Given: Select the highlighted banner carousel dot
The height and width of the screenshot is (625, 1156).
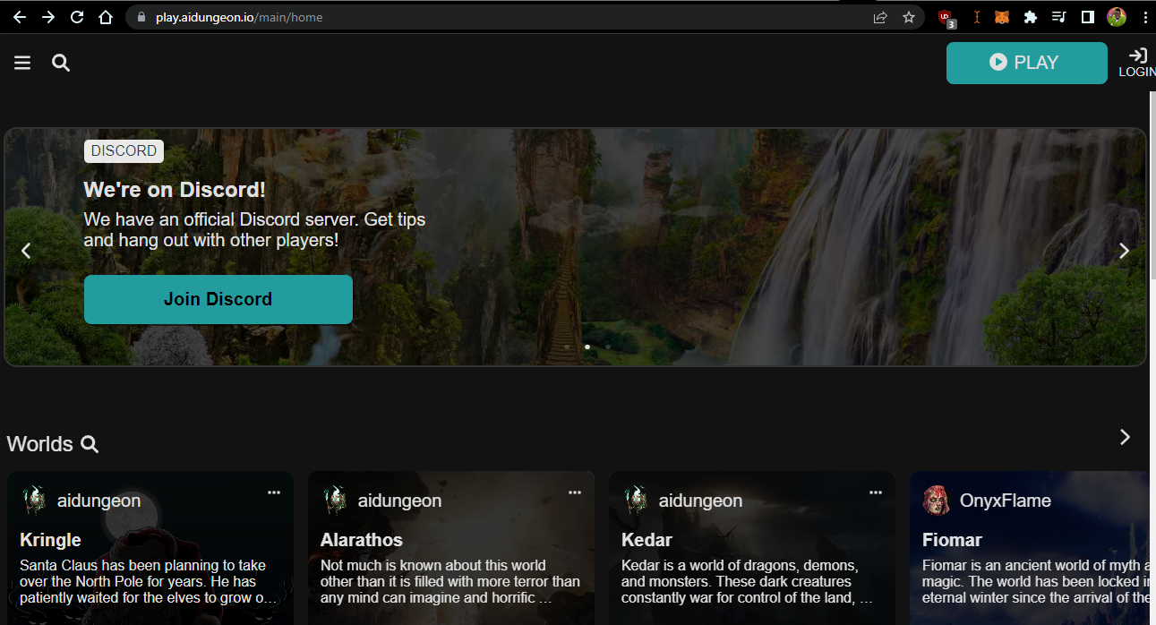Looking at the screenshot, I should (x=587, y=347).
